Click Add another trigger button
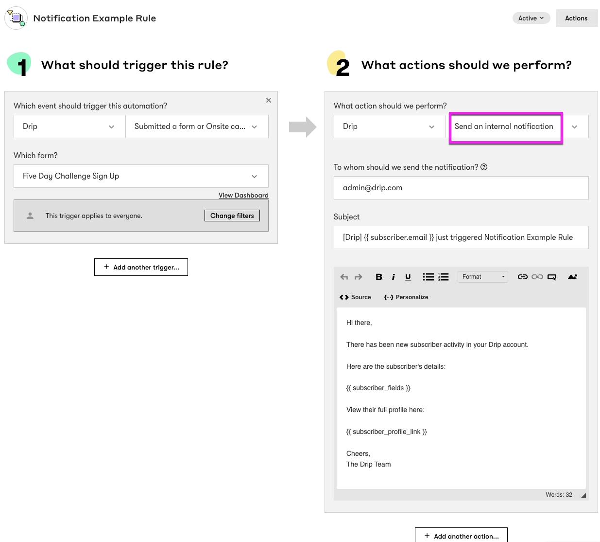600x542 pixels. click(x=141, y=267)
